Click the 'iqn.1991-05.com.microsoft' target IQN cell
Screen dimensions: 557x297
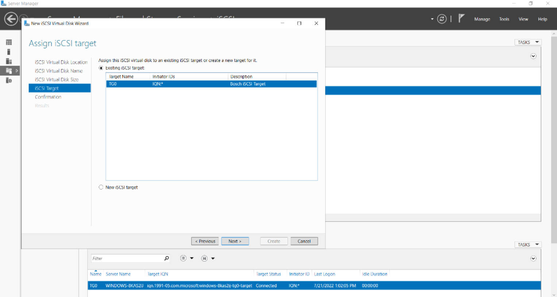[x=200, y=286]
